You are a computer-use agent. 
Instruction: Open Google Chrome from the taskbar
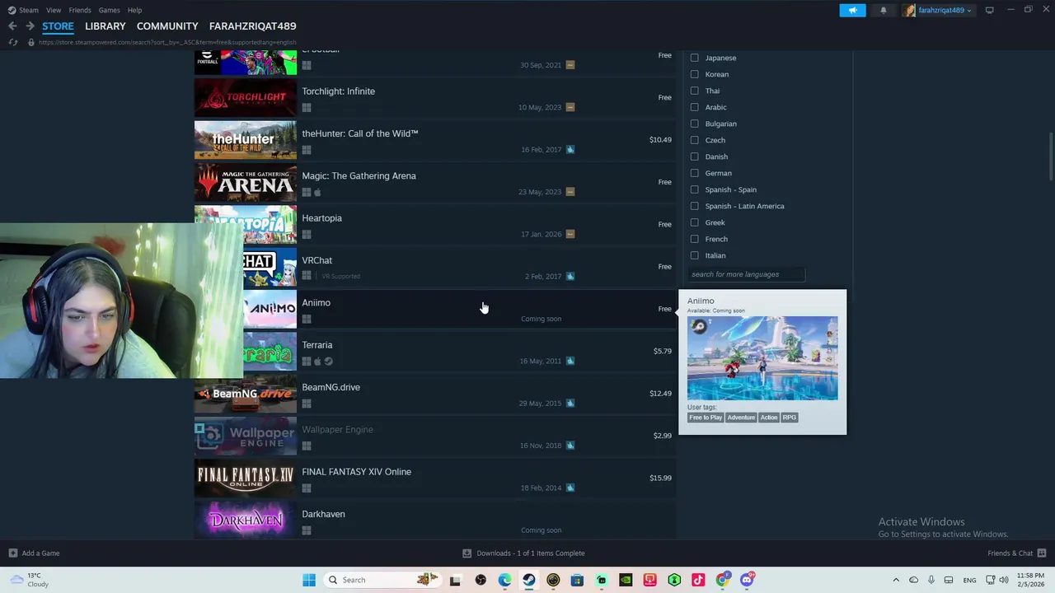click(x=723, y=580)
